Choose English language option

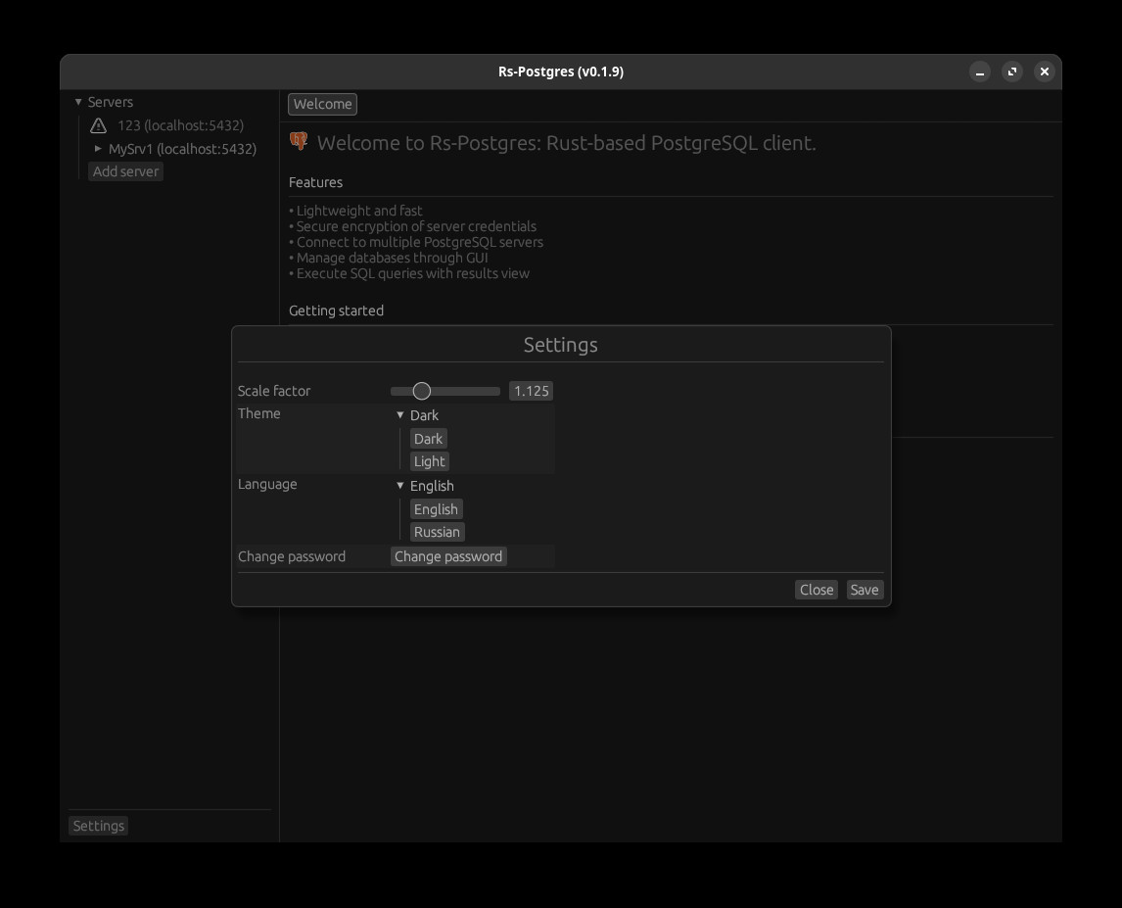(x=436, y=509)
